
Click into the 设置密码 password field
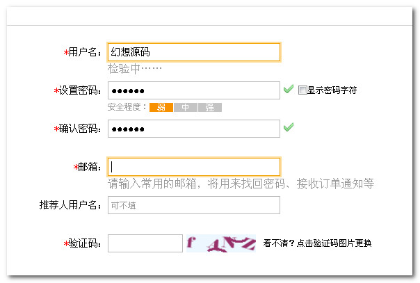194,91
